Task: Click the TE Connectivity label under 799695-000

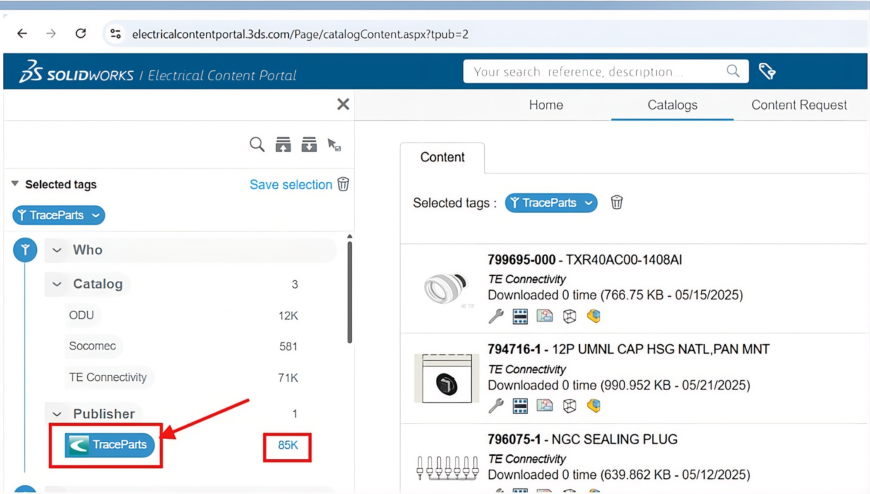Action: pyautogui.click(x=527, y=279)
